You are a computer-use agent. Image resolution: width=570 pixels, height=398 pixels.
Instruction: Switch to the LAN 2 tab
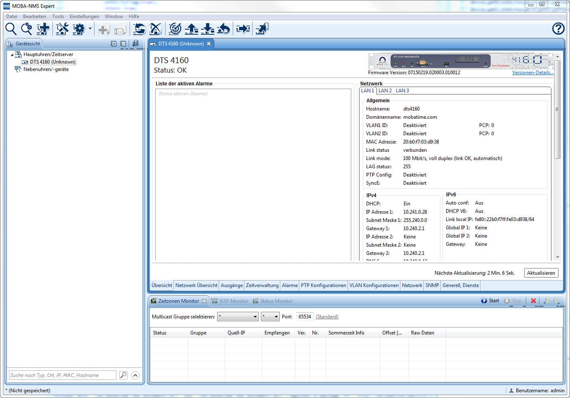point(385,91)
